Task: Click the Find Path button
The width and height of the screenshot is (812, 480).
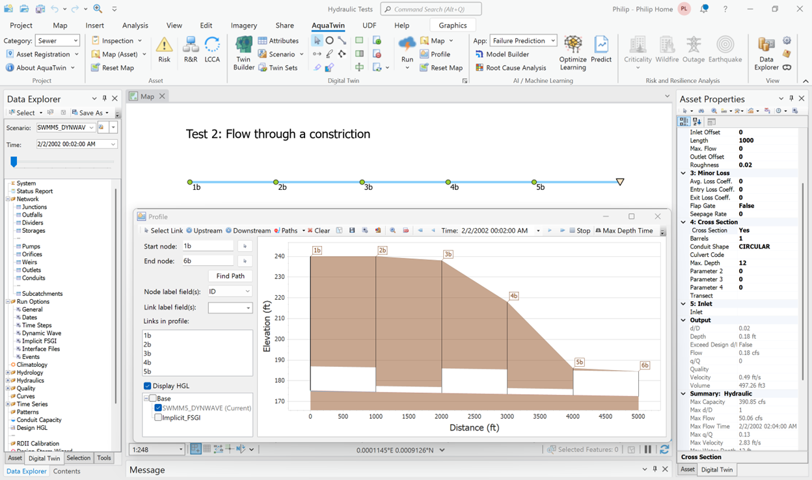Action: tap(230, 276)
